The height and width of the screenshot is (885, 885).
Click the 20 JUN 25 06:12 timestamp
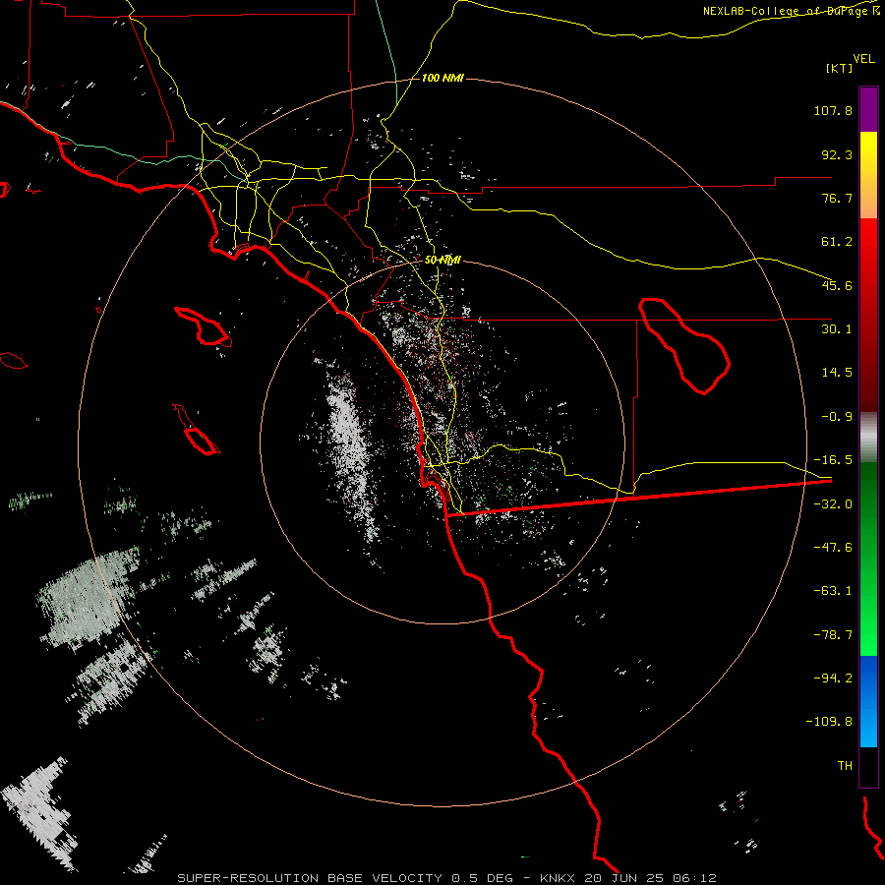651,878
